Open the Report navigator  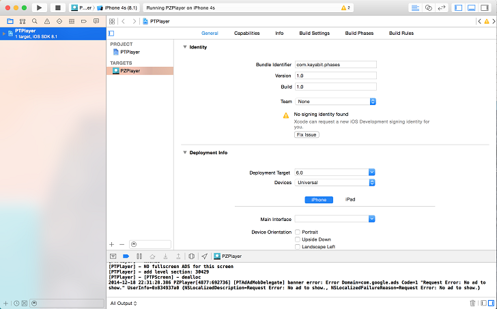pyautogui.click(x=96, y=21)
